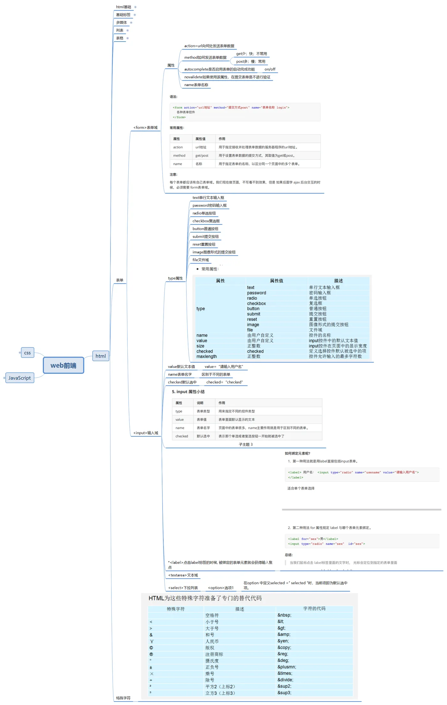
Task: Select checked默认选中 node
Action: coord(183,383)
